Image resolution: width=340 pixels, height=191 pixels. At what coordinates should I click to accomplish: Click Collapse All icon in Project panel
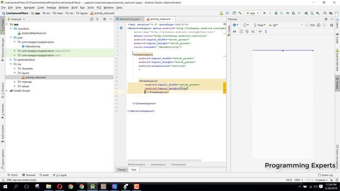(x=97, y=19)
